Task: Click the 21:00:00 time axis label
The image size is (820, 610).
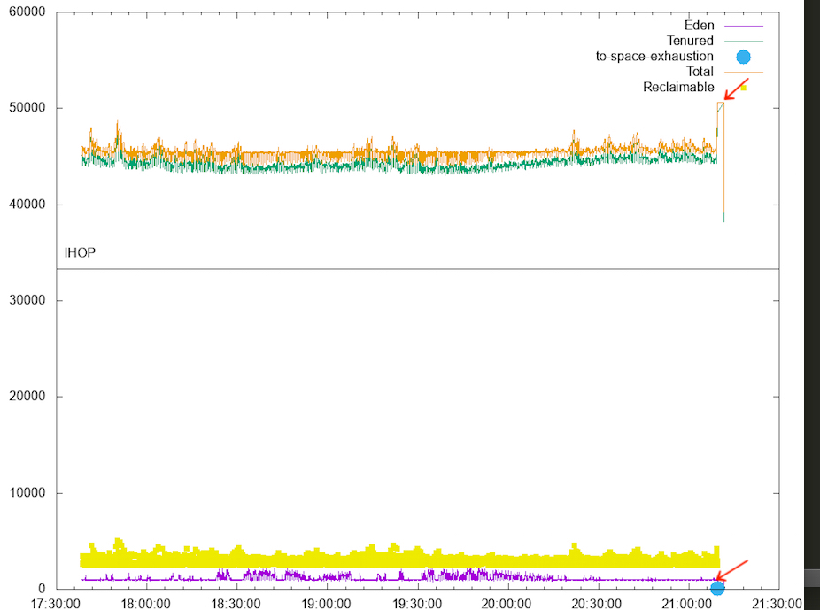Action: coord(687,604)
